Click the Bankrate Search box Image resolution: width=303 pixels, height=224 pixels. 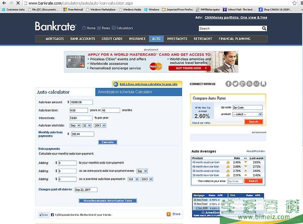pyautogui.click(x=230, y=29)
